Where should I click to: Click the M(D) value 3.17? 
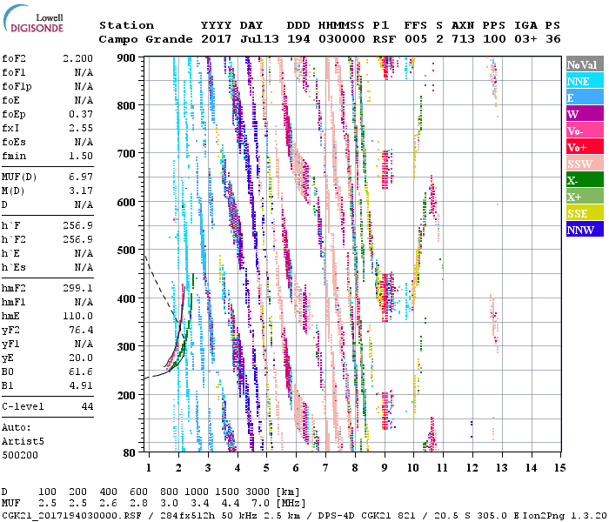click(81, 191)
